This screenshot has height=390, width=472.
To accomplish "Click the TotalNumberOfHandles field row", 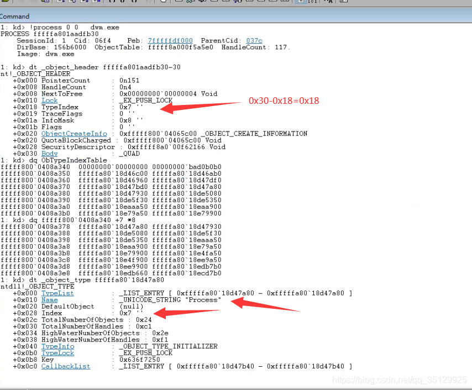I will click(82, 326).
